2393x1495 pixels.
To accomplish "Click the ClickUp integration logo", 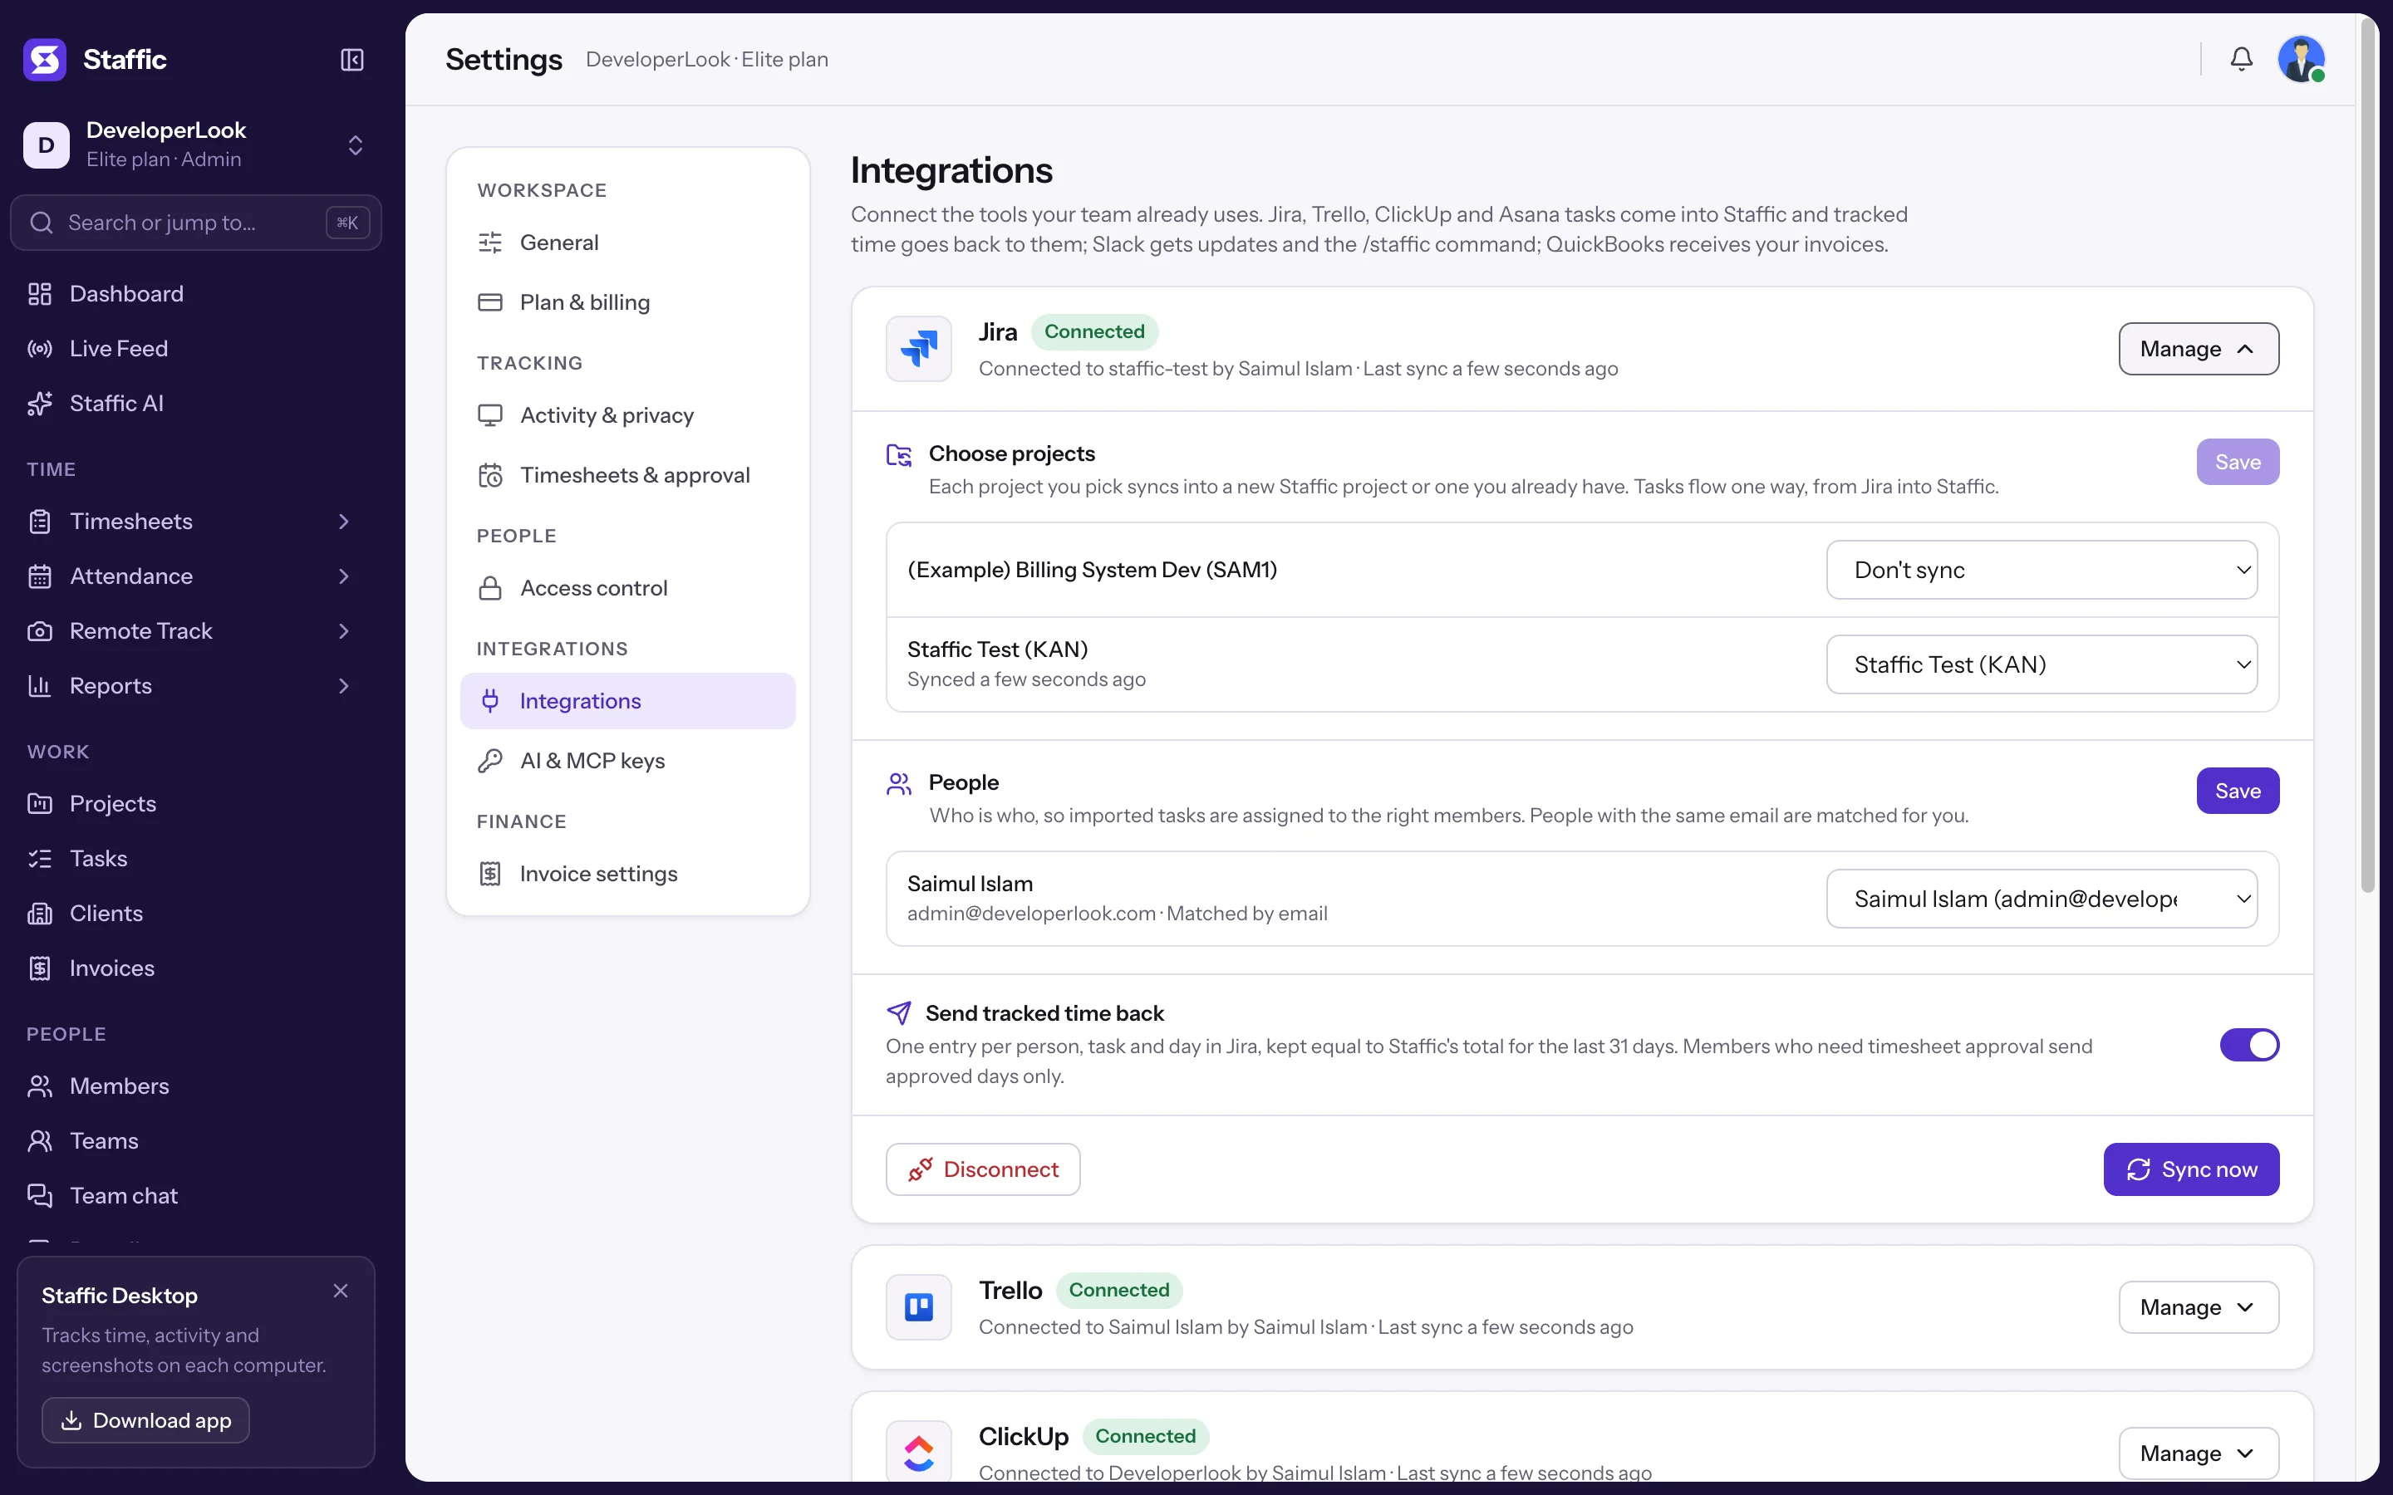I will [919, 1452].
